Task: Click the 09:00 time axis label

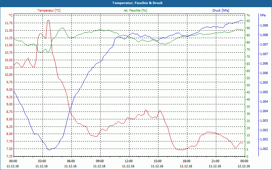Action: [x=99, y=161]
